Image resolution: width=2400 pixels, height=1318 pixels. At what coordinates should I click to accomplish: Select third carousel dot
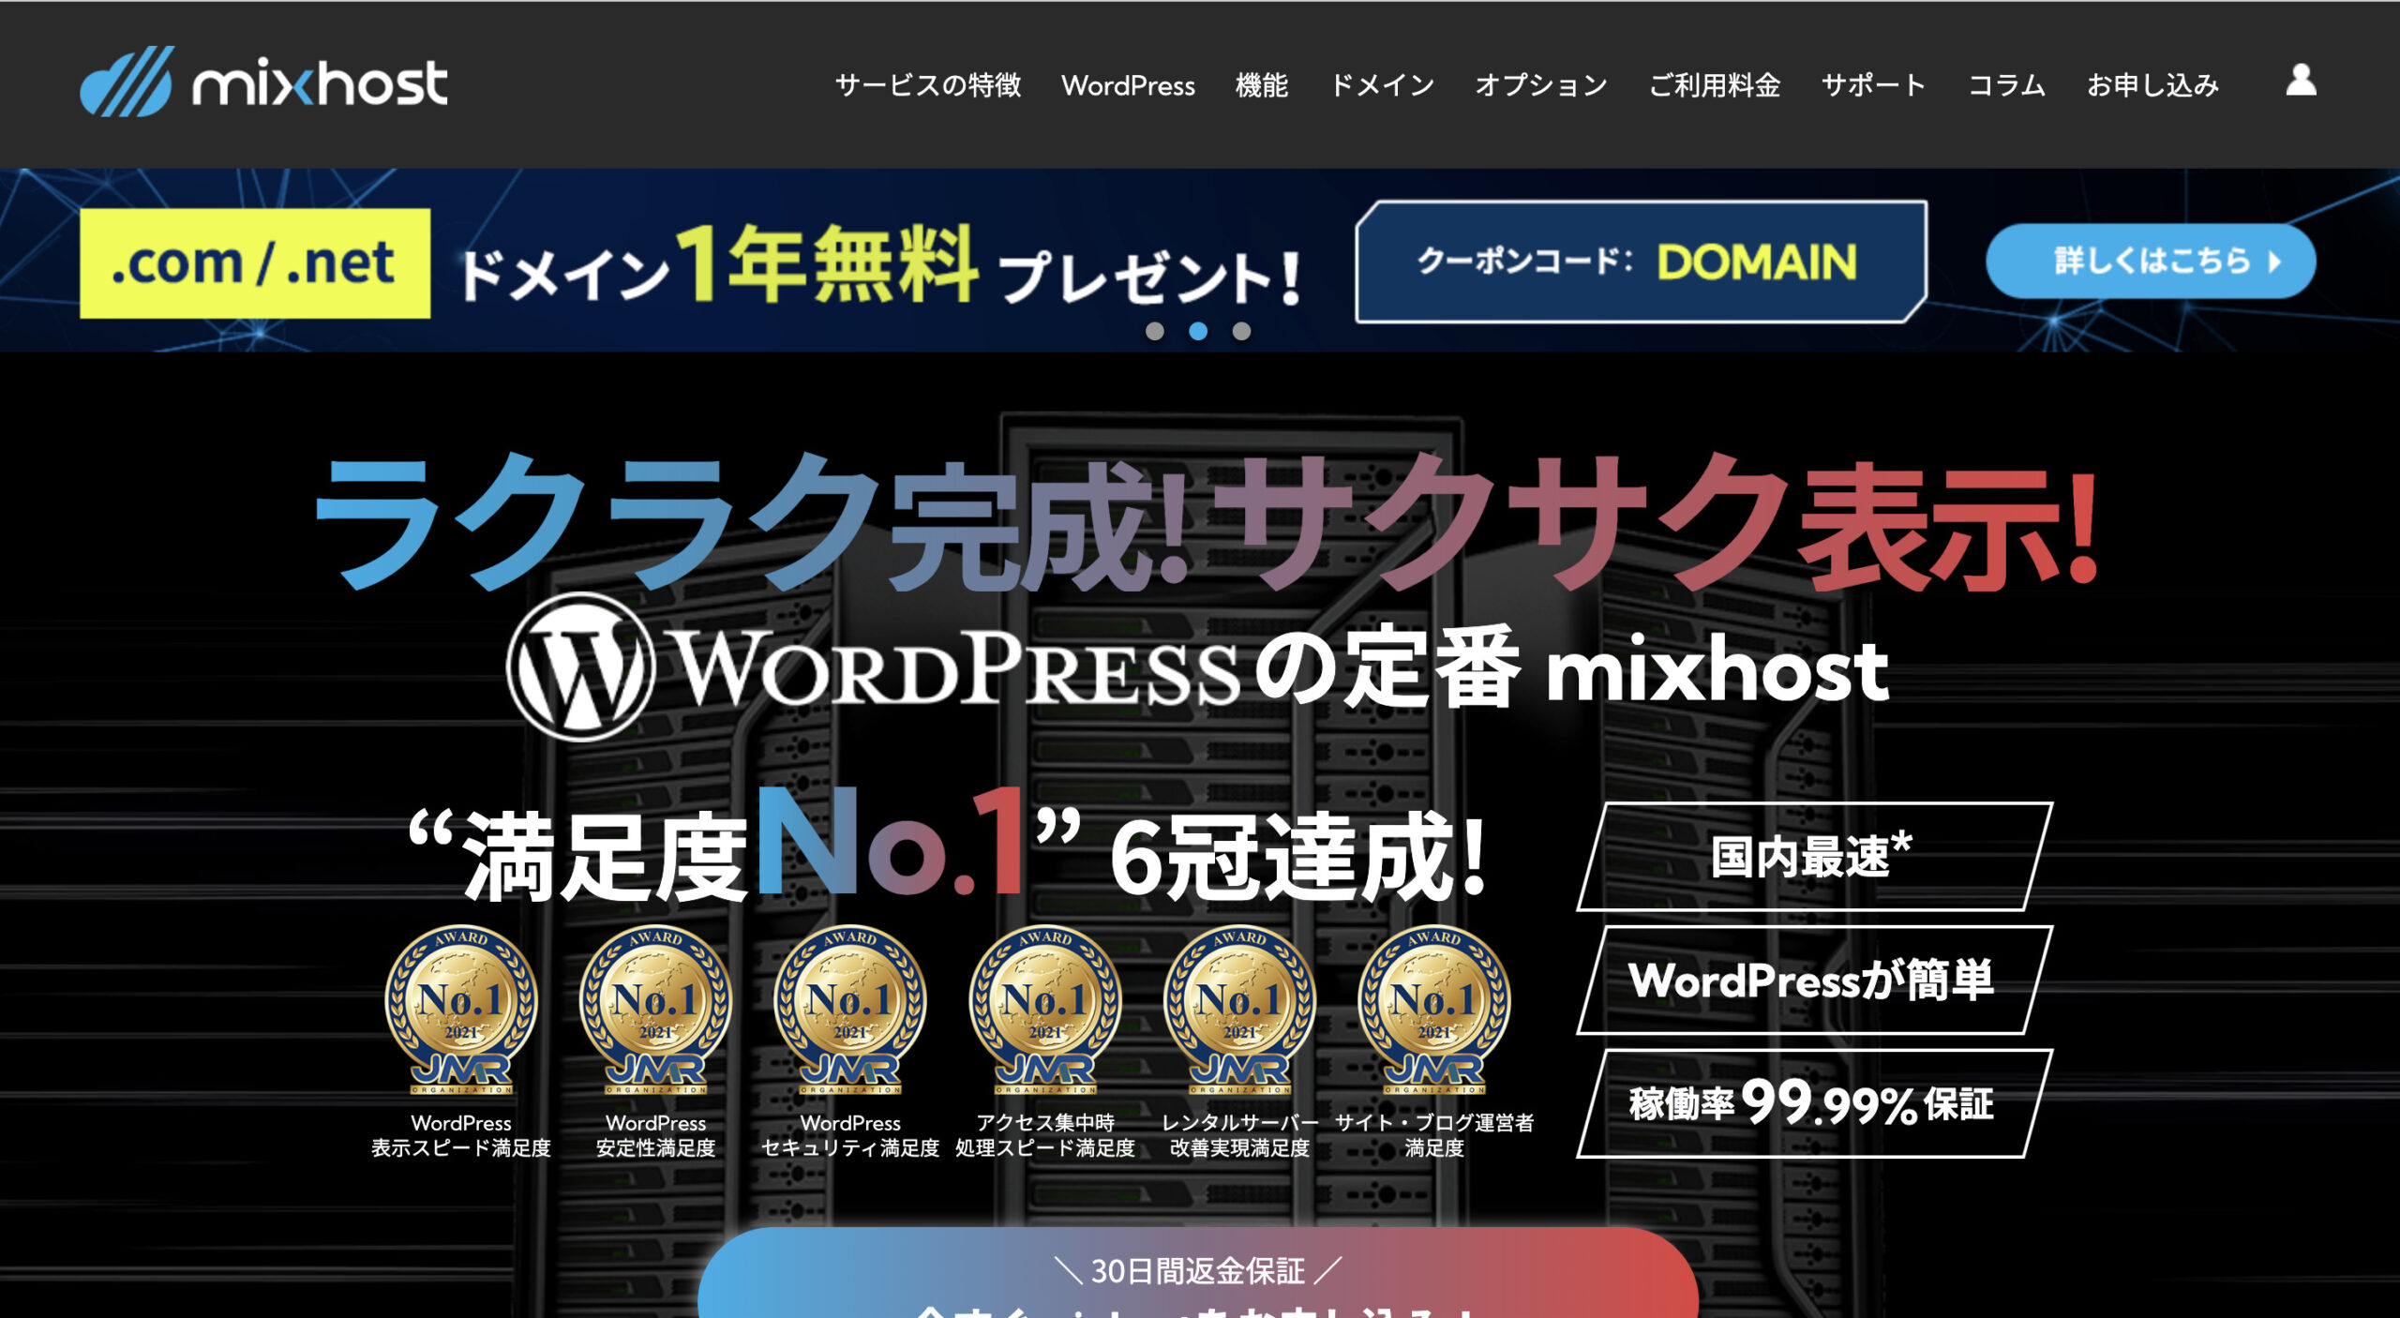click(x=1241, y=331)
